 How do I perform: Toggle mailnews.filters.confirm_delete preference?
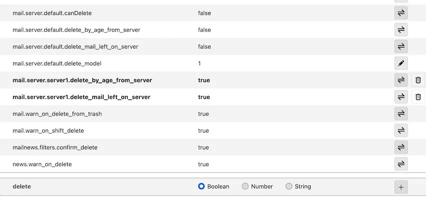(401, 147)
